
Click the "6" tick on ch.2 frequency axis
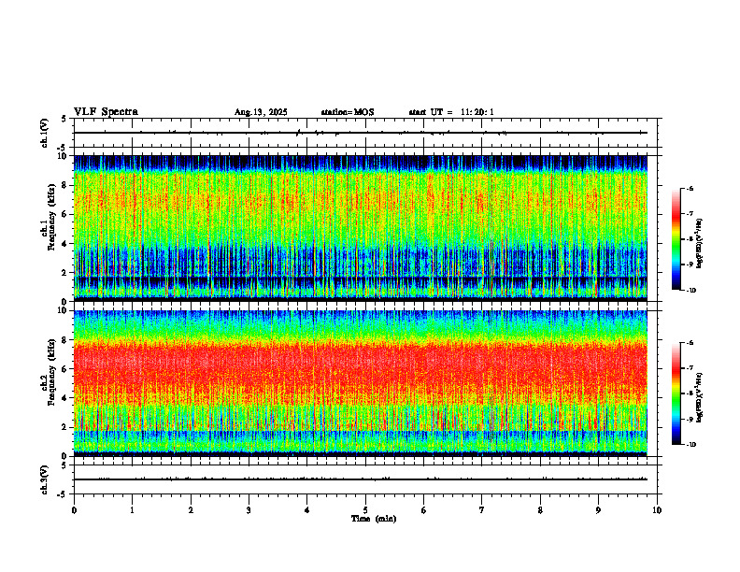(x=64, y=369)
